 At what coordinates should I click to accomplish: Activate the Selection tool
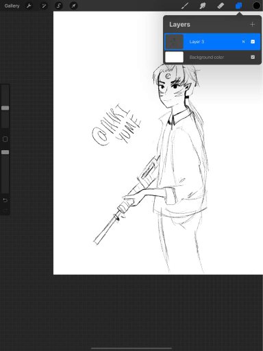coord(59,5)
